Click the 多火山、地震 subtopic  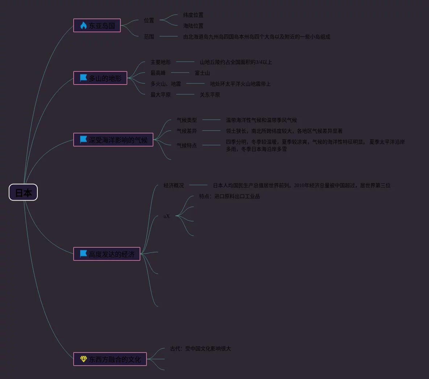(x=165, y=84)
